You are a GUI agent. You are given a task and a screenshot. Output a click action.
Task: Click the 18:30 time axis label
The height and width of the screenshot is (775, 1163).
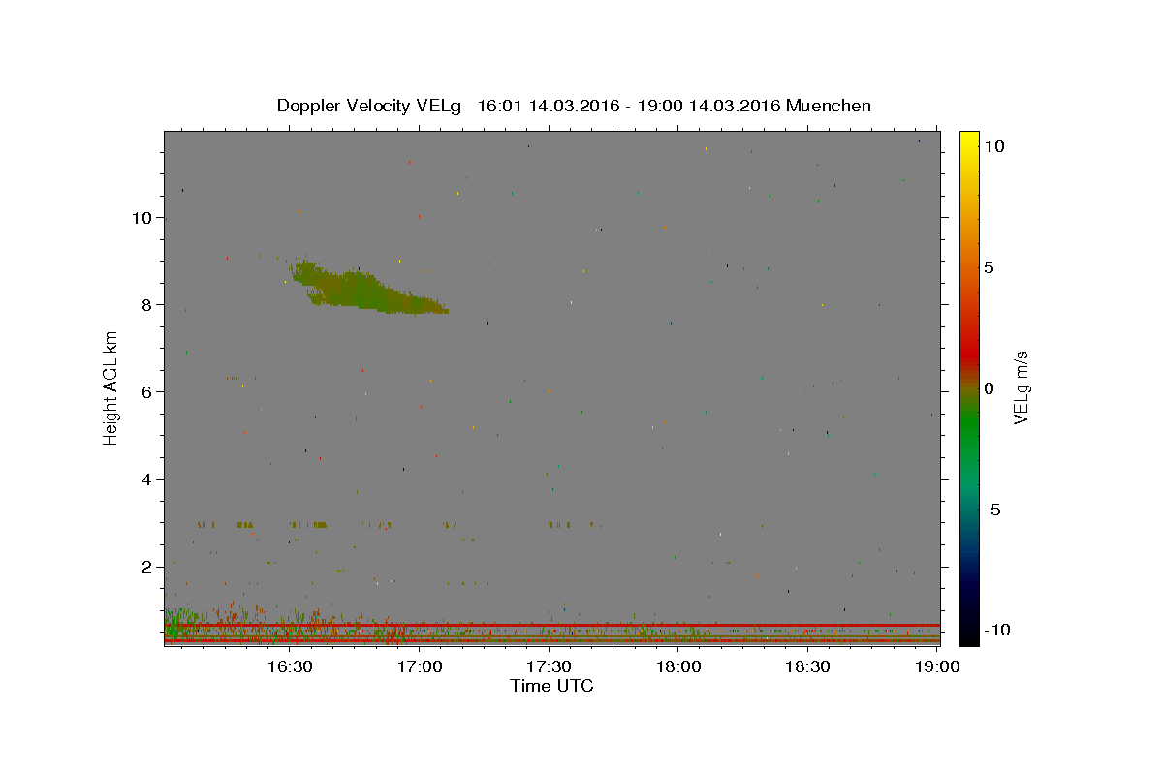coord(808,666)
